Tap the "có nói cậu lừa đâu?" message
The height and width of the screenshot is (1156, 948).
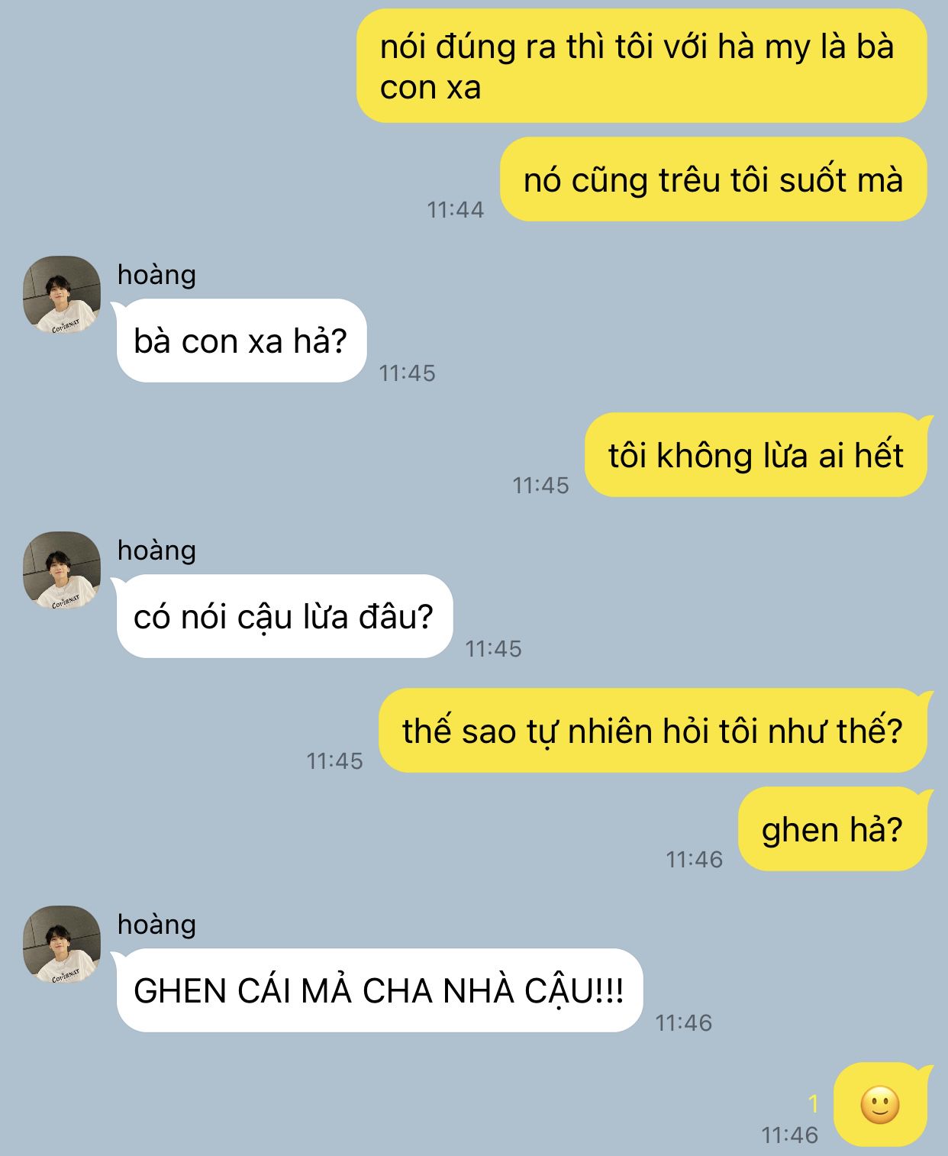pos(285,616)
